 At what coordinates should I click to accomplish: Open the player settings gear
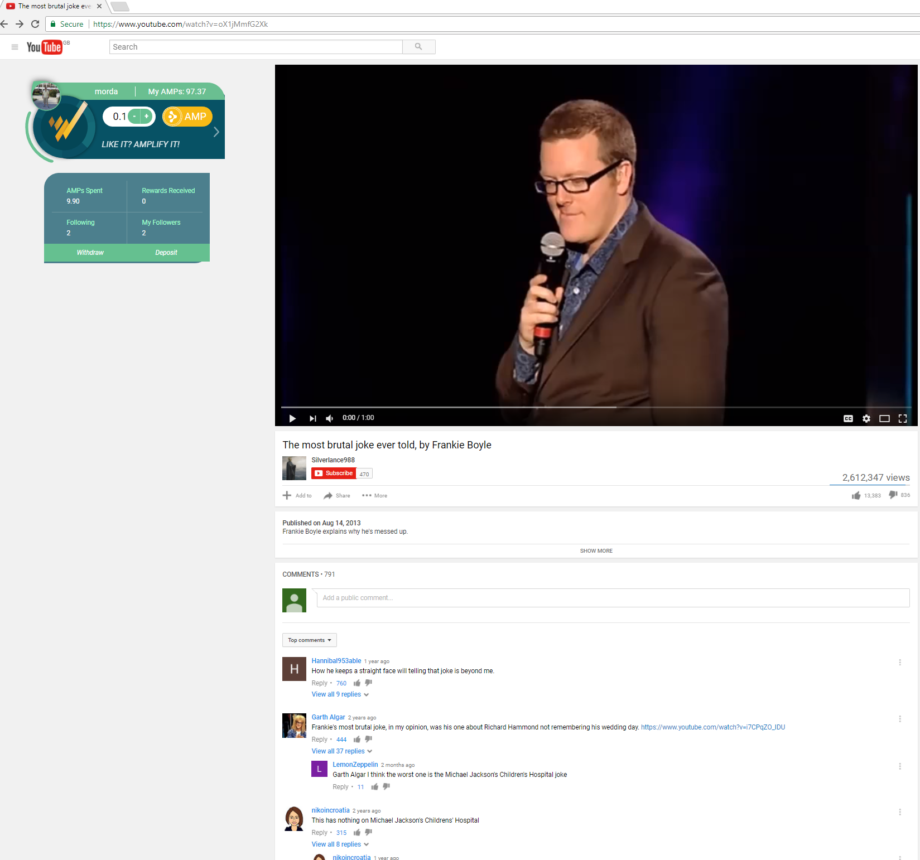tap(866, 418)
